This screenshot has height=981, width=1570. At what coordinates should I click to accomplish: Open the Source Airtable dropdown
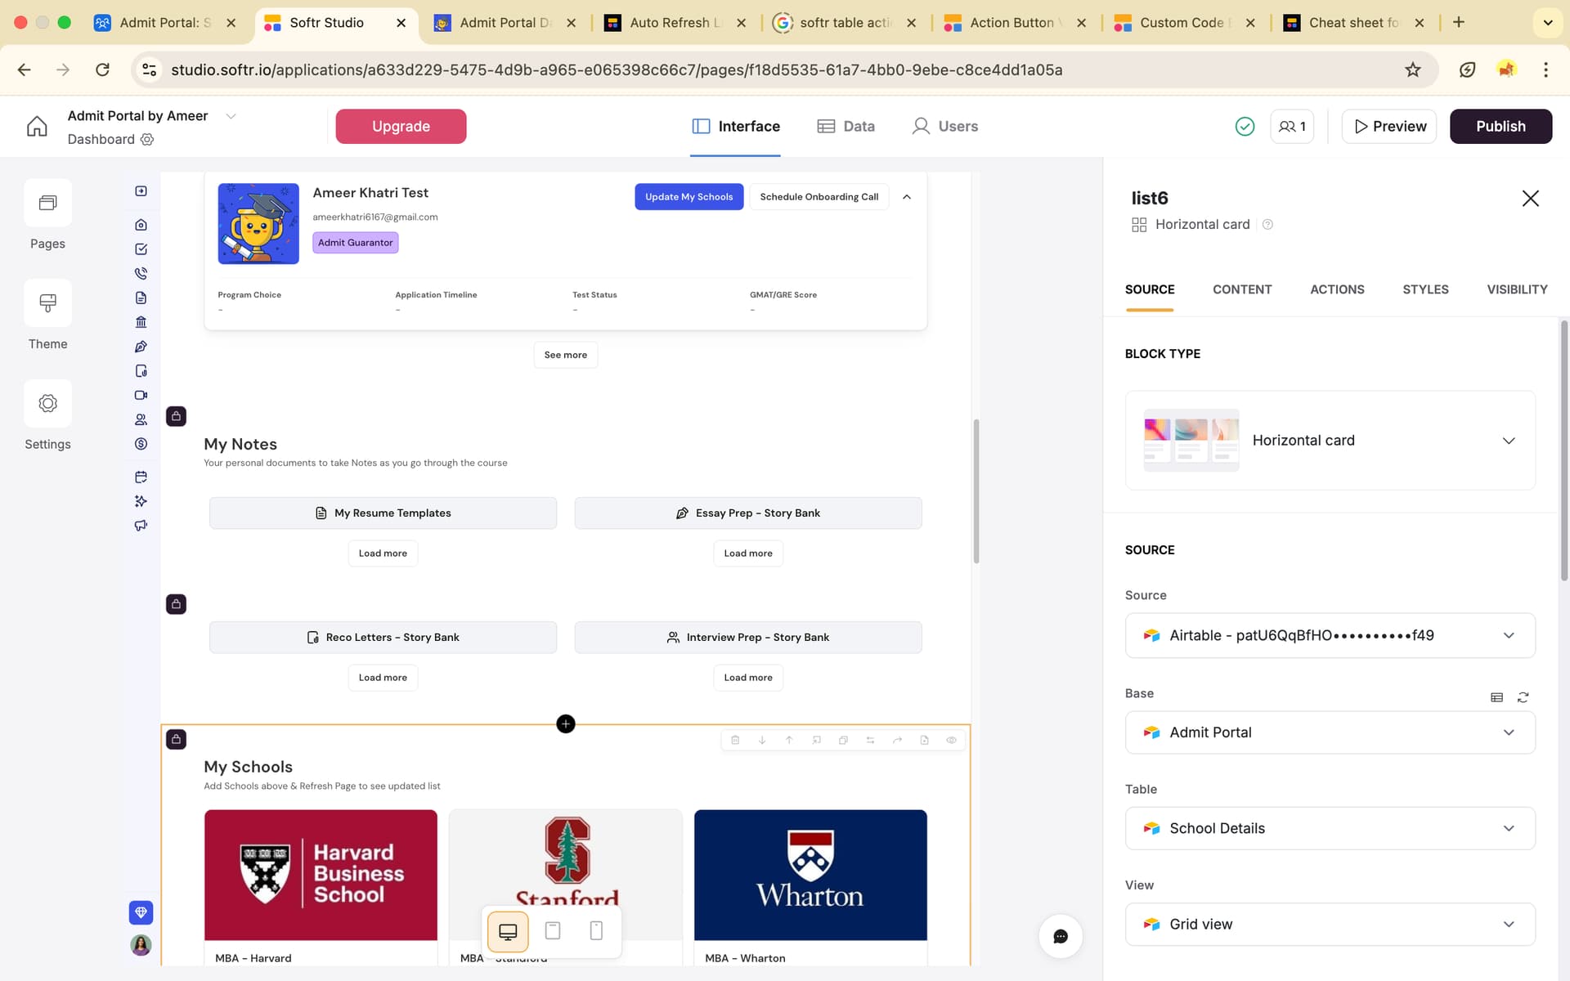pyautogui.click(x=1330, y=635)
